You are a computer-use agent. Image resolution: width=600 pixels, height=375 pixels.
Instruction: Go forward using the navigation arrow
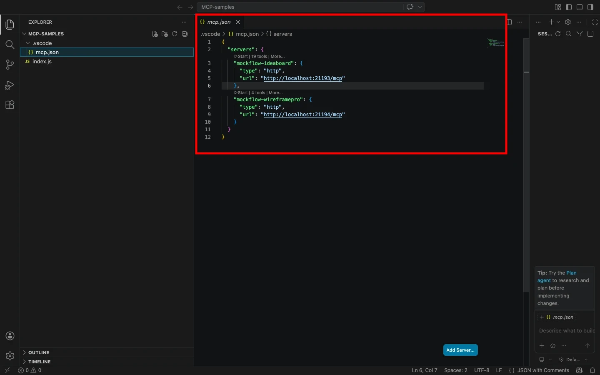click(190, 7)
